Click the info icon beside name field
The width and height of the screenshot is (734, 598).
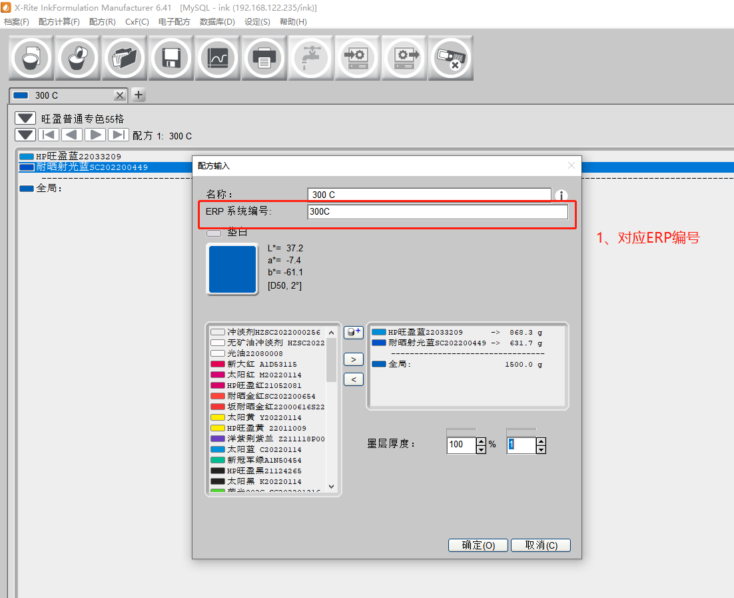tap(561, 195)
